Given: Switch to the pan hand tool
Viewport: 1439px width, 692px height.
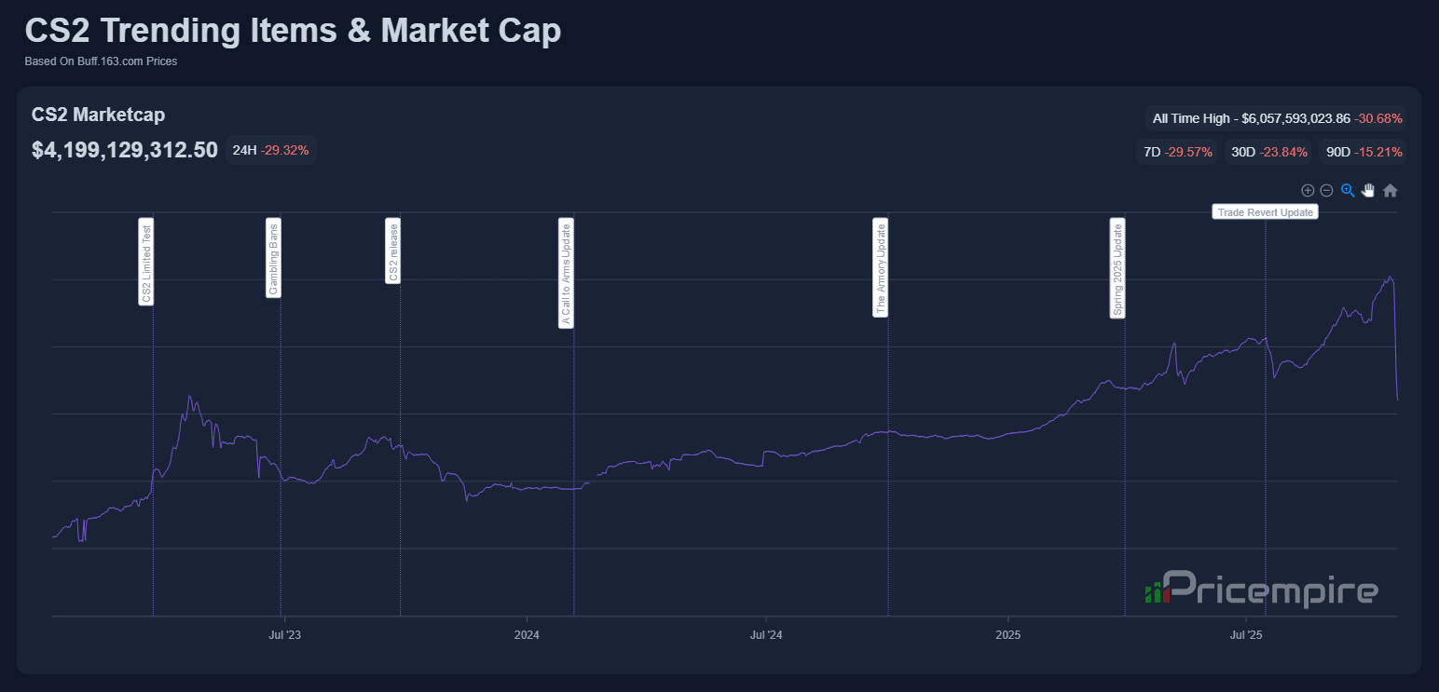Looking at the screenshot, I should tap(1368, 190).
